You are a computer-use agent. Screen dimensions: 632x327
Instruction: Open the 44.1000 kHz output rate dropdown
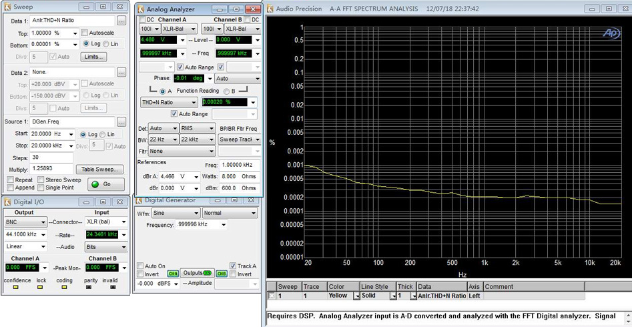coord(43,234)
